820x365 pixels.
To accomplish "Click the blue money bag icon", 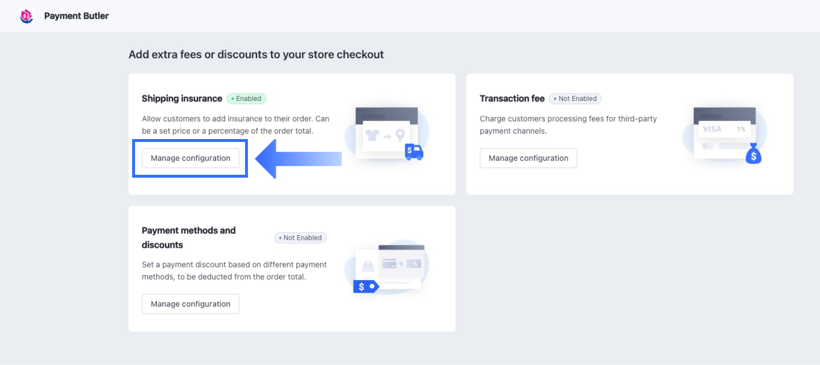I will 753,154.
